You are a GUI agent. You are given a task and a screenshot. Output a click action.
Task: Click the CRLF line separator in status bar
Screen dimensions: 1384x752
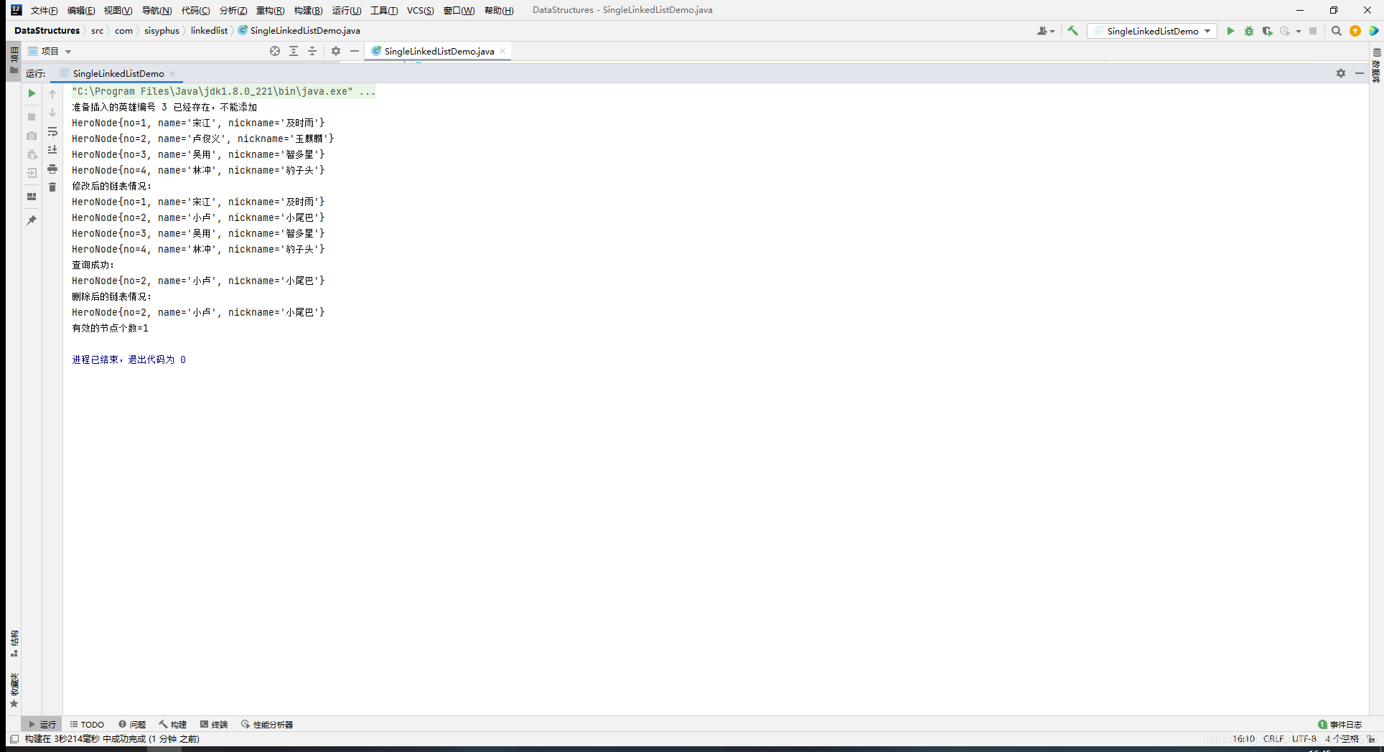[1273, 738]
